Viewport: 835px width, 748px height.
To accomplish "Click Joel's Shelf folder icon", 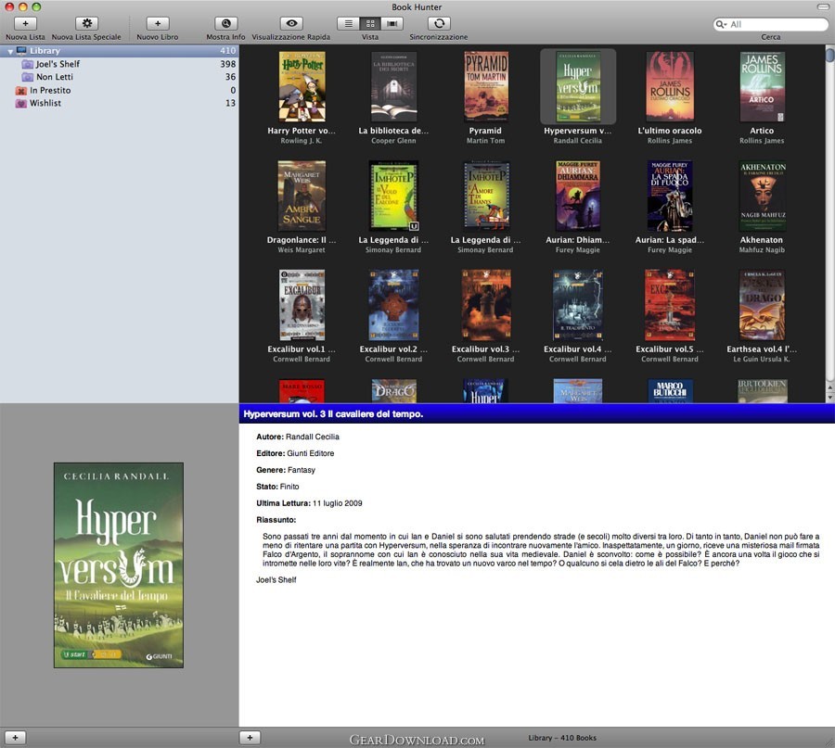I will 27,64.
